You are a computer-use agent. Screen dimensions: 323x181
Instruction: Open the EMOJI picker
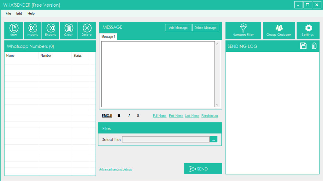pyautogui.click(x=107, y=116)
